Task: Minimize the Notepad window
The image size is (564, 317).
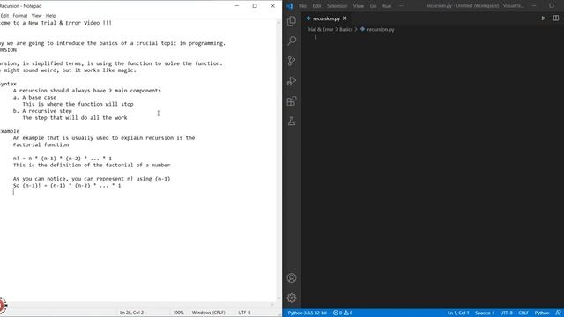Action: 237,6
